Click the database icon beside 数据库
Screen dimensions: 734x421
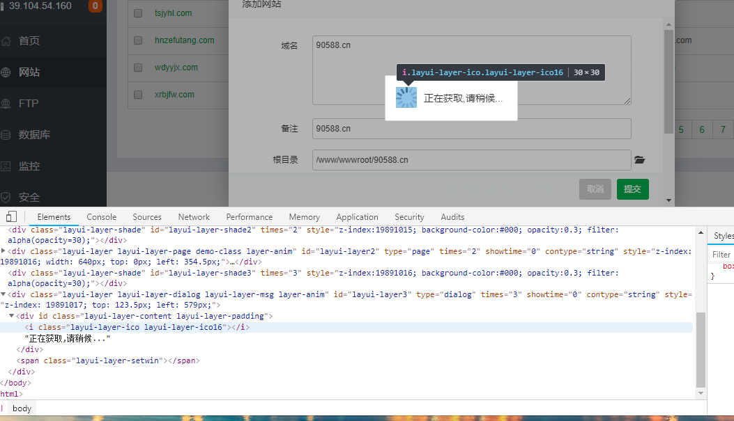(x=6, y=135)
